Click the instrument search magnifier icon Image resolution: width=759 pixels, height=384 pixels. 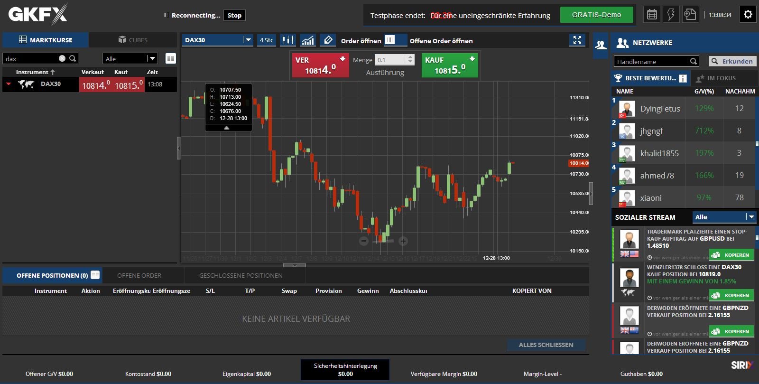pos(73,58)
